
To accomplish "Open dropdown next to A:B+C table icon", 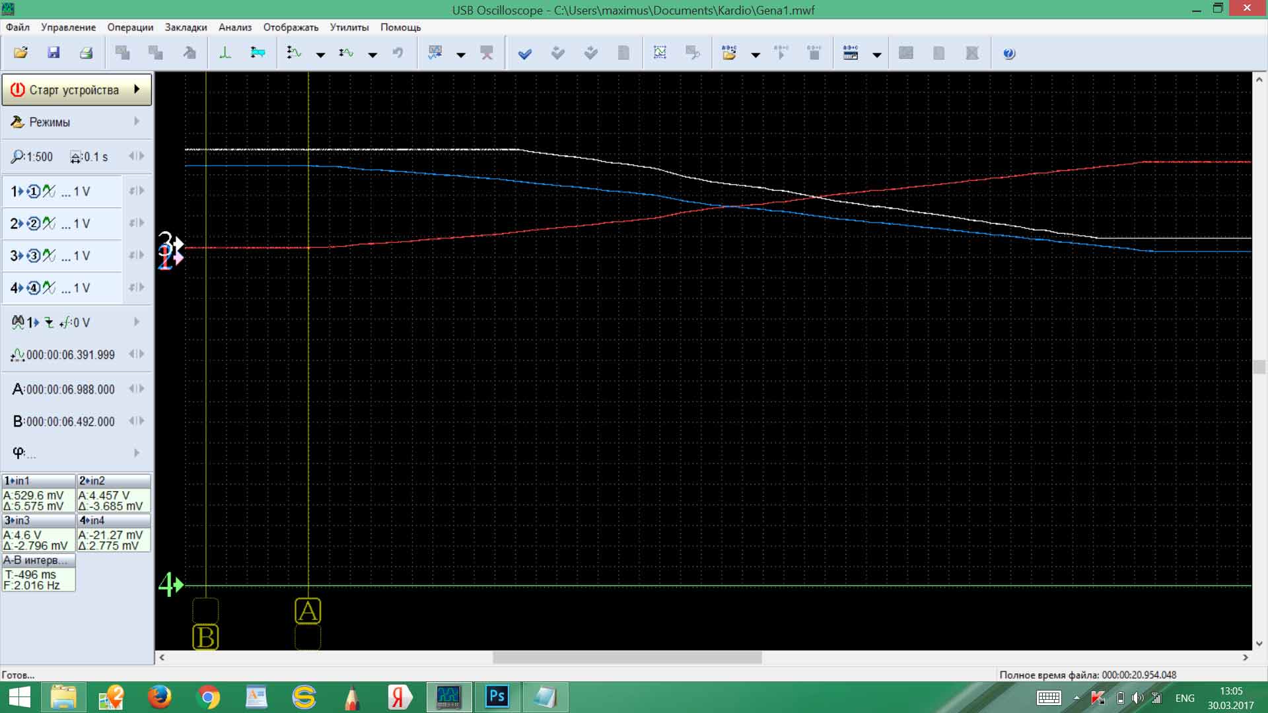I will click(x=877, y=55).
